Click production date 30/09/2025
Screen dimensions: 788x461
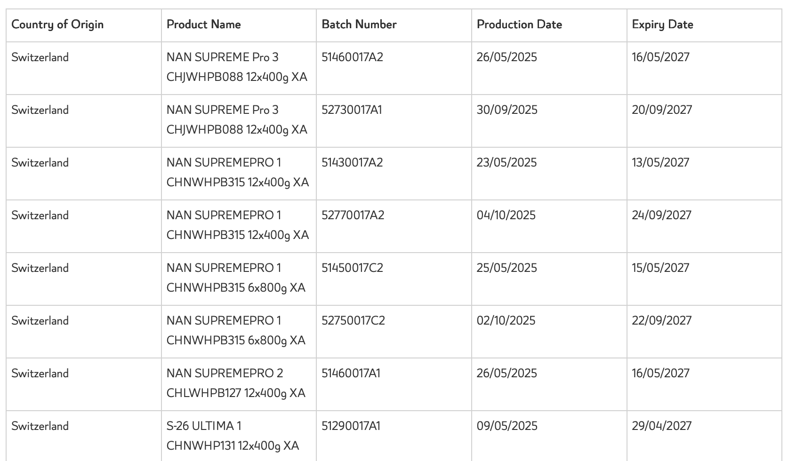(x=507, y=110)
